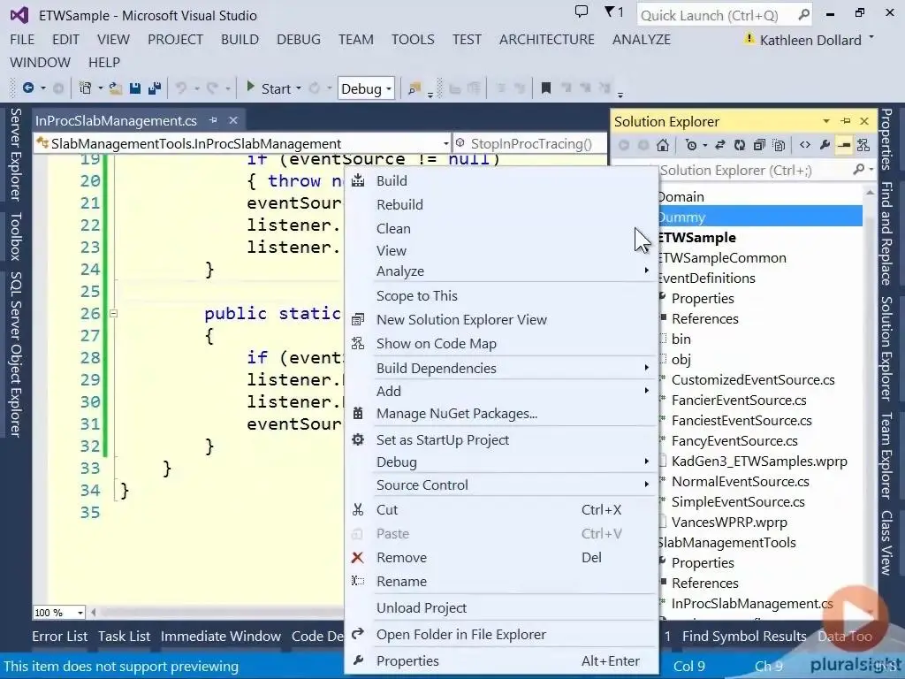
Task: Click the New Project toolbar icon
Action: (86, 88)
